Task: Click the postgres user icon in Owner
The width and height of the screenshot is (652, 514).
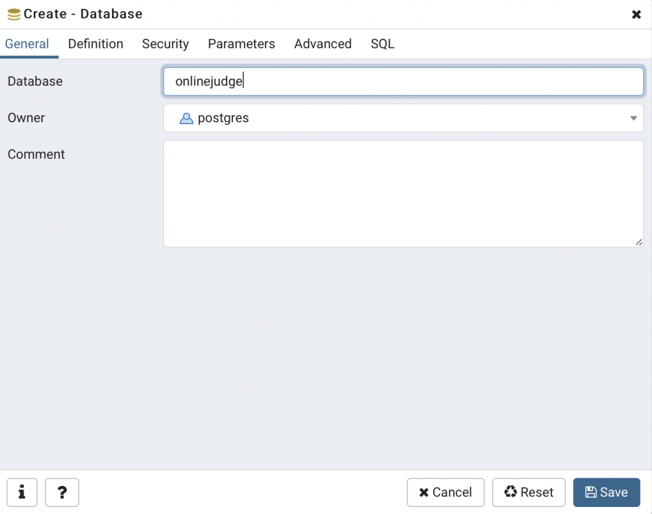Action: click(x=187, y=118)
